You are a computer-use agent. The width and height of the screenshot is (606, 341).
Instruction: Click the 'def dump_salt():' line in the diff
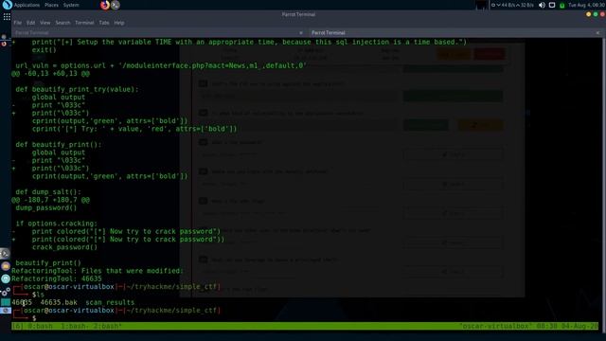point(48,191)
